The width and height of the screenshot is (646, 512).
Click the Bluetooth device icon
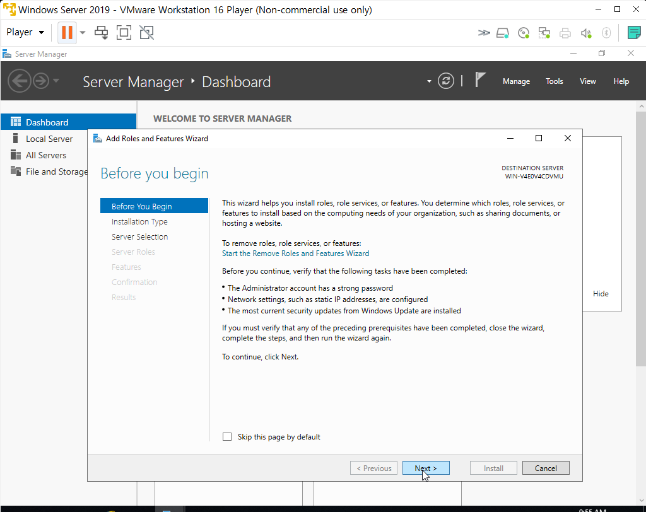[606, 33]
